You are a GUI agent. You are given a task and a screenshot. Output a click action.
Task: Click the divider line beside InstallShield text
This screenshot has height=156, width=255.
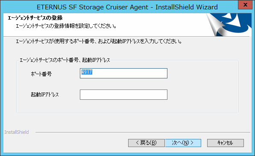[x=143, y=132]
